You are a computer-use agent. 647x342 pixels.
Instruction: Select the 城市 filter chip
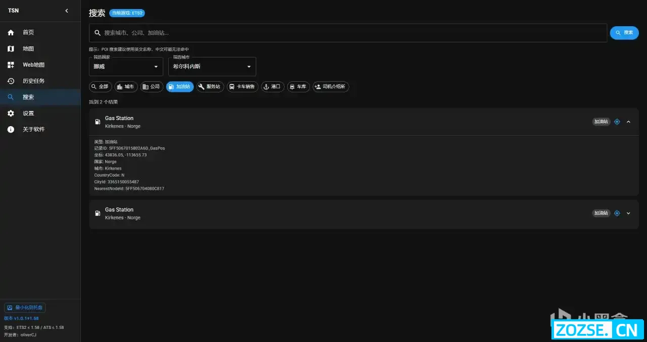[x=126, y=87]
